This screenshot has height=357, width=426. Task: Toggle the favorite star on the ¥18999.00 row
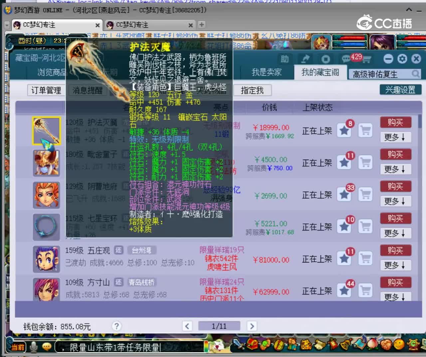pyautogui.click(x=344, y=131)
